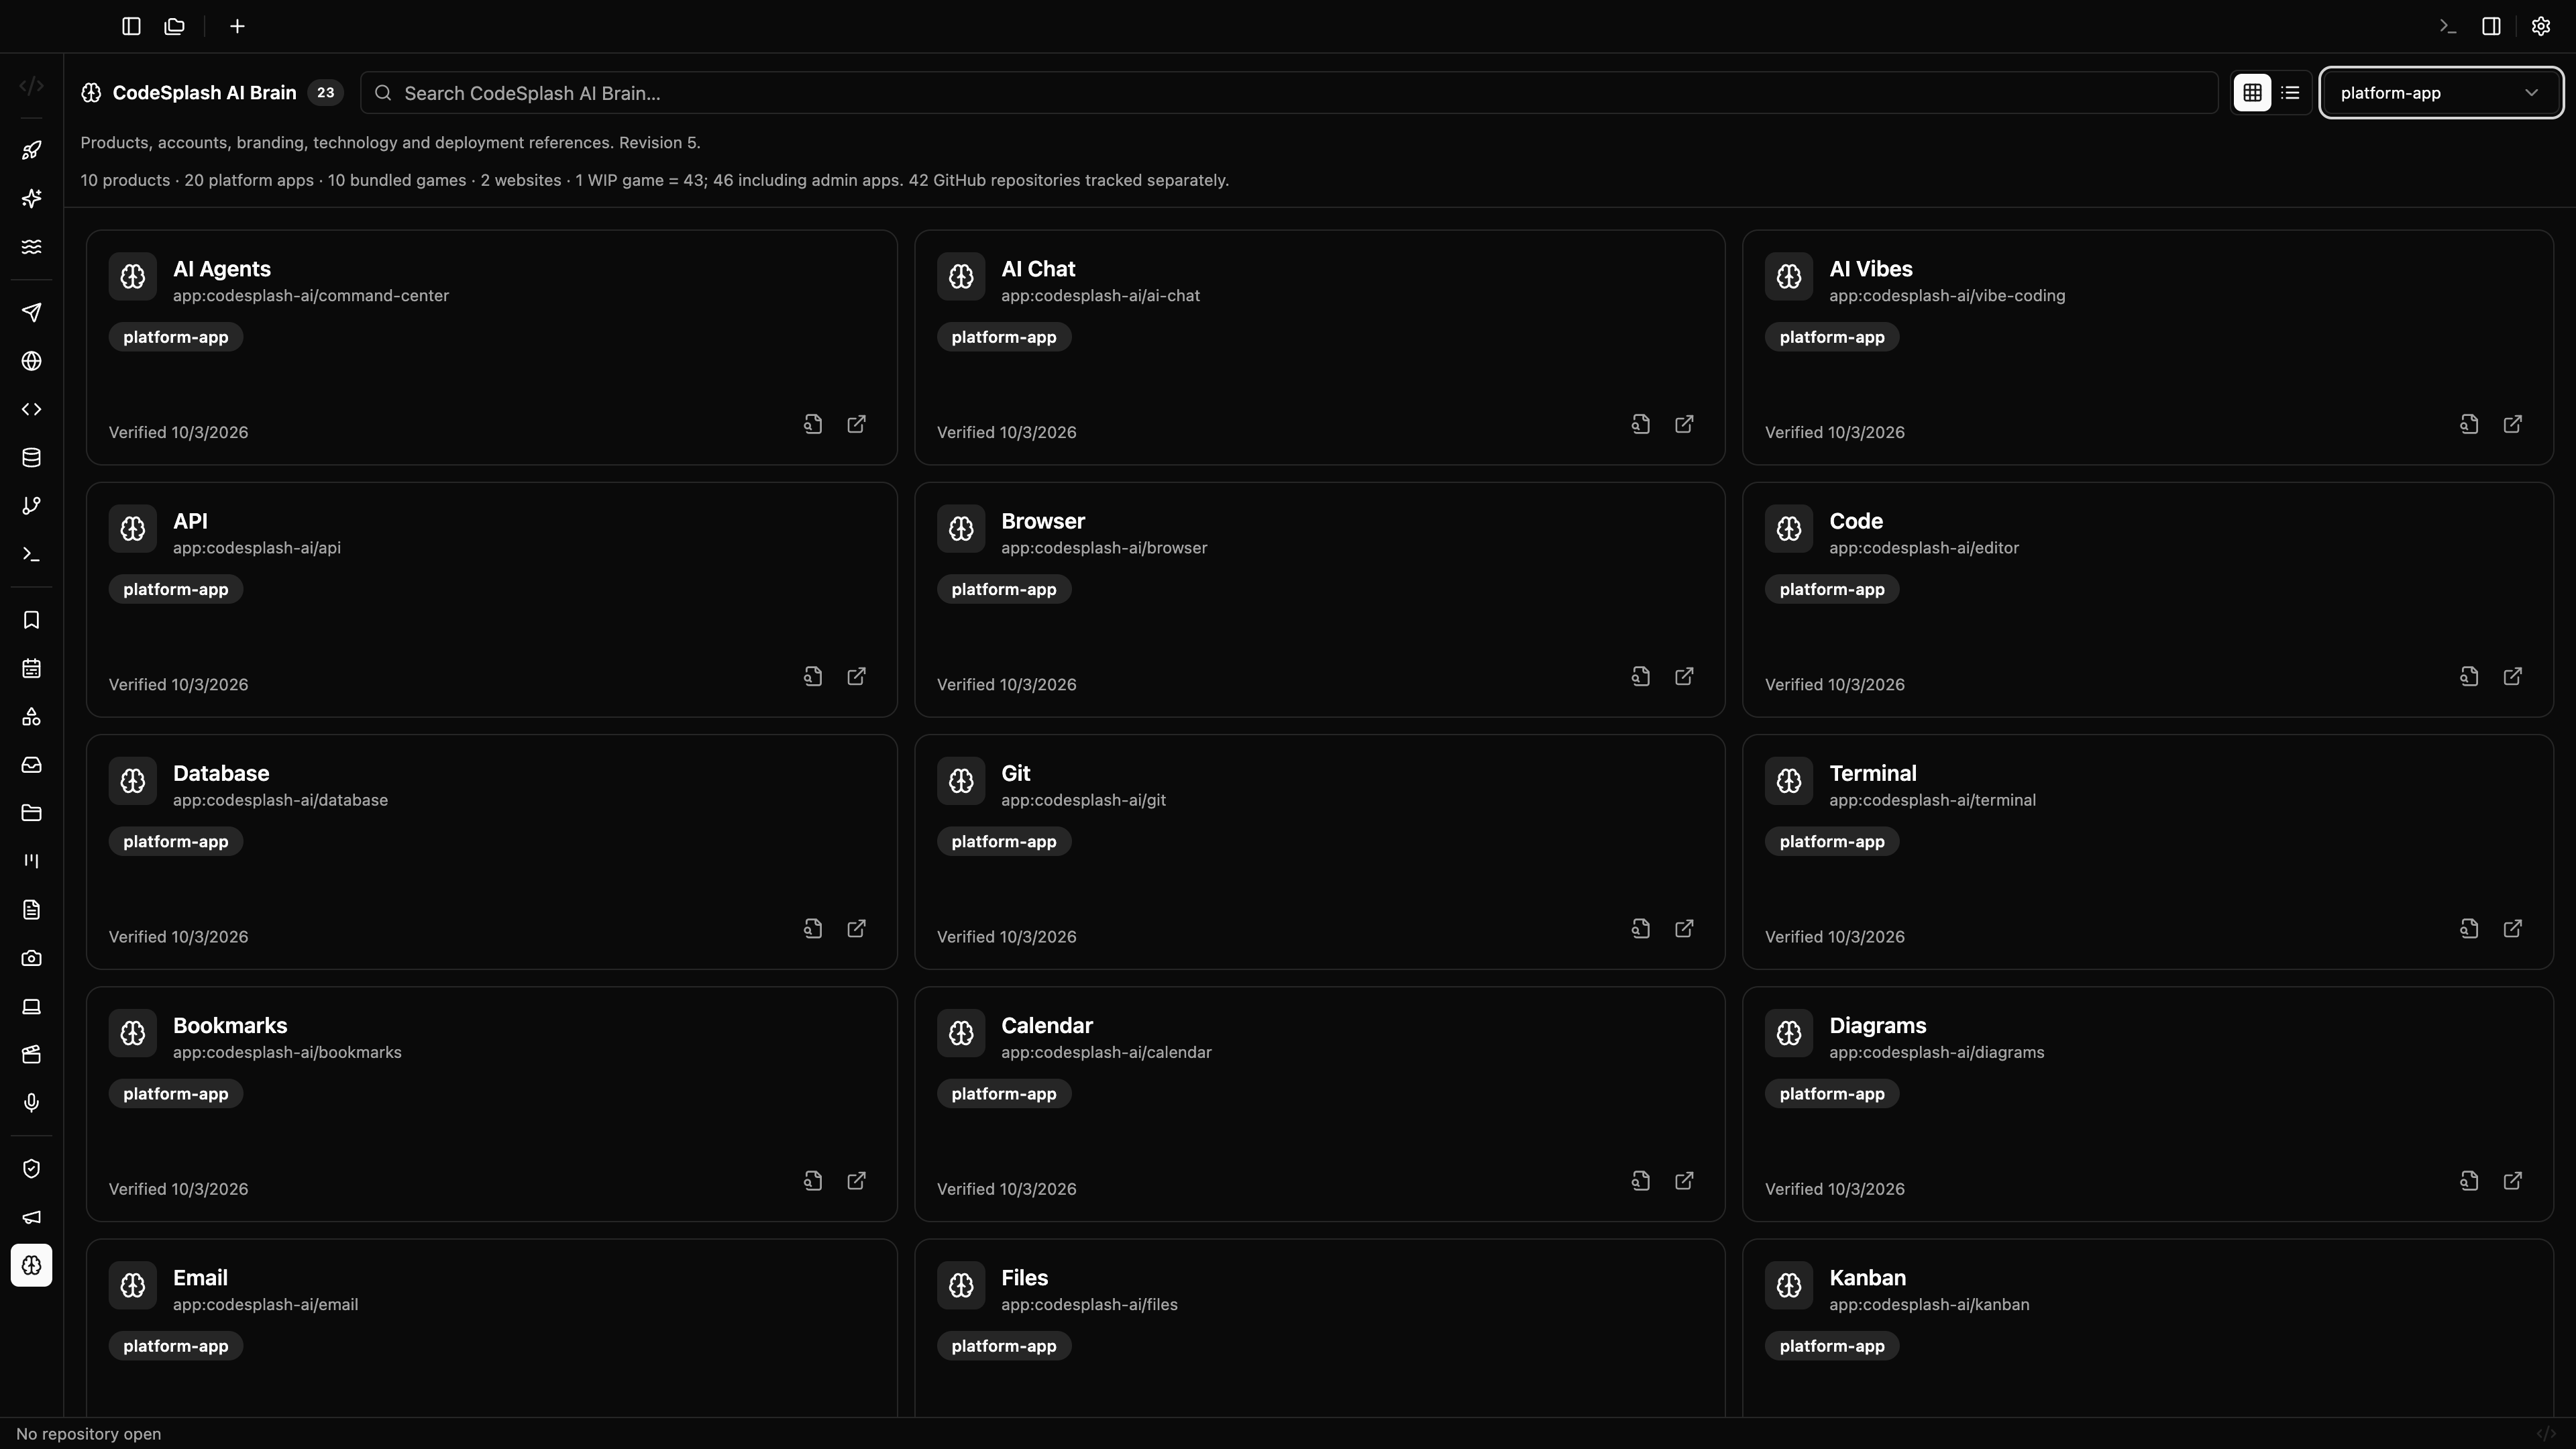Click the search CodeSplash AI Brain field
The height and width of the screenshot is (1449, 2576).
tap(1289, 93)
